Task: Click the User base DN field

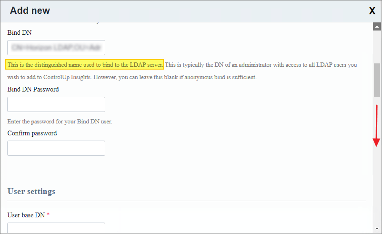Action: [x=56, y=228]
